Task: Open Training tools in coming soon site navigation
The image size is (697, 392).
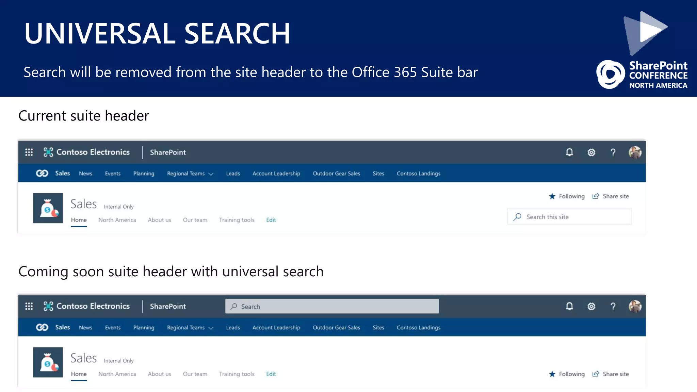Action: coord(237,374)
